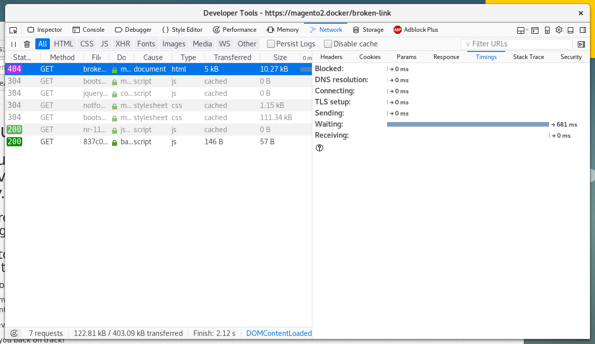595x344 pixels.
Task: Toggle the WS request filter
Action: [225, 44]
